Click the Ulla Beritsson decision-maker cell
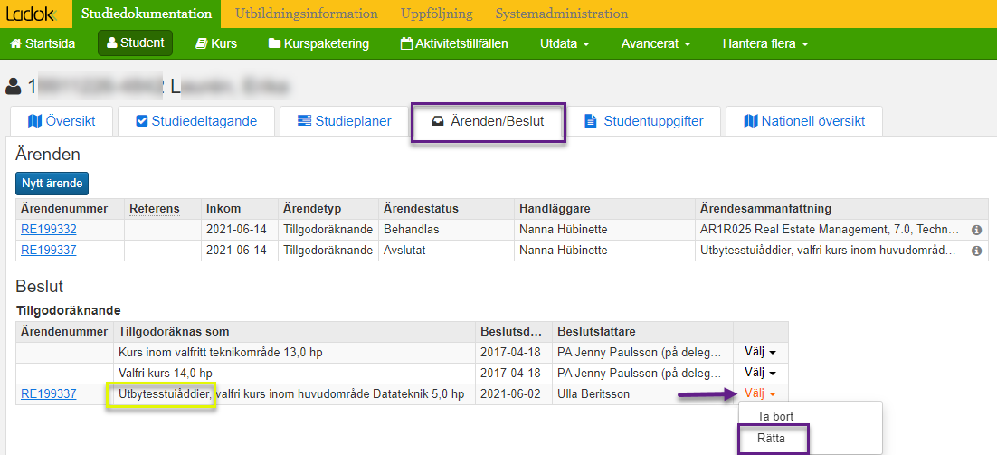This screenshot has height=455, width=997. point(643,394)
